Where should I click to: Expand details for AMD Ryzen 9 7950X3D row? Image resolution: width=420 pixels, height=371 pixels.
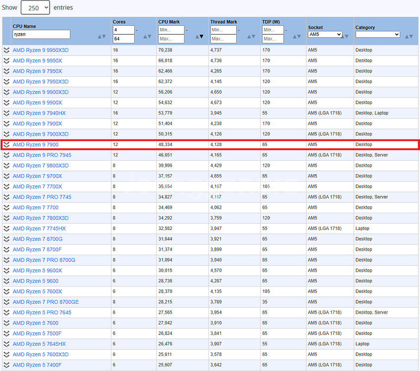[x=6, y=82]
